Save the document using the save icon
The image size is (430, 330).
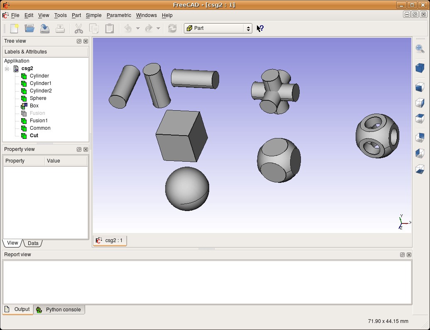click(x=45, y=28)
